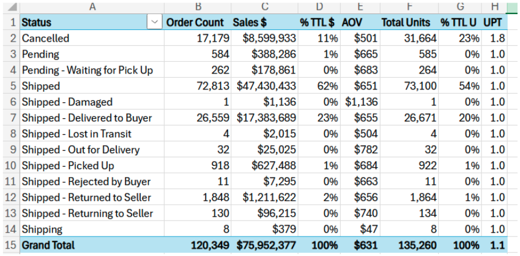
Task: Click sales value $47,430,433
Action: pyautogui.click(x=264, y=86)
